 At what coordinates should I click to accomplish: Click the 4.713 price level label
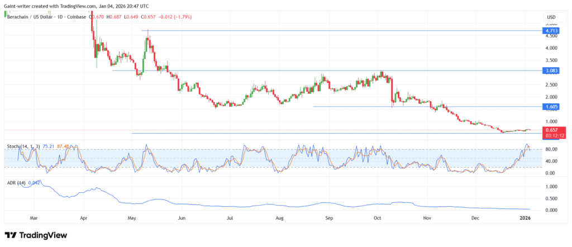click(550, 31)
